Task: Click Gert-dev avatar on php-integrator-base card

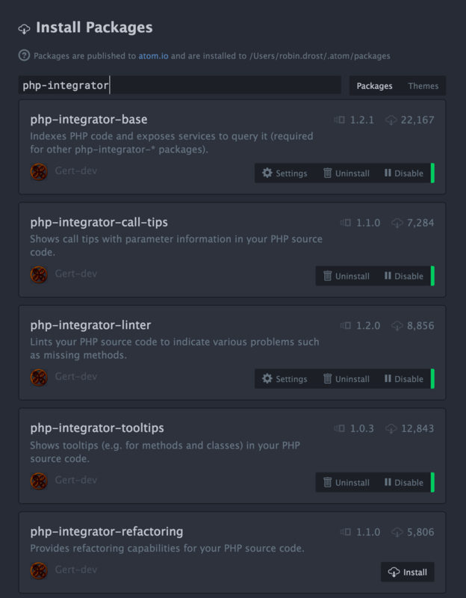Action: (x=39, y=172)
